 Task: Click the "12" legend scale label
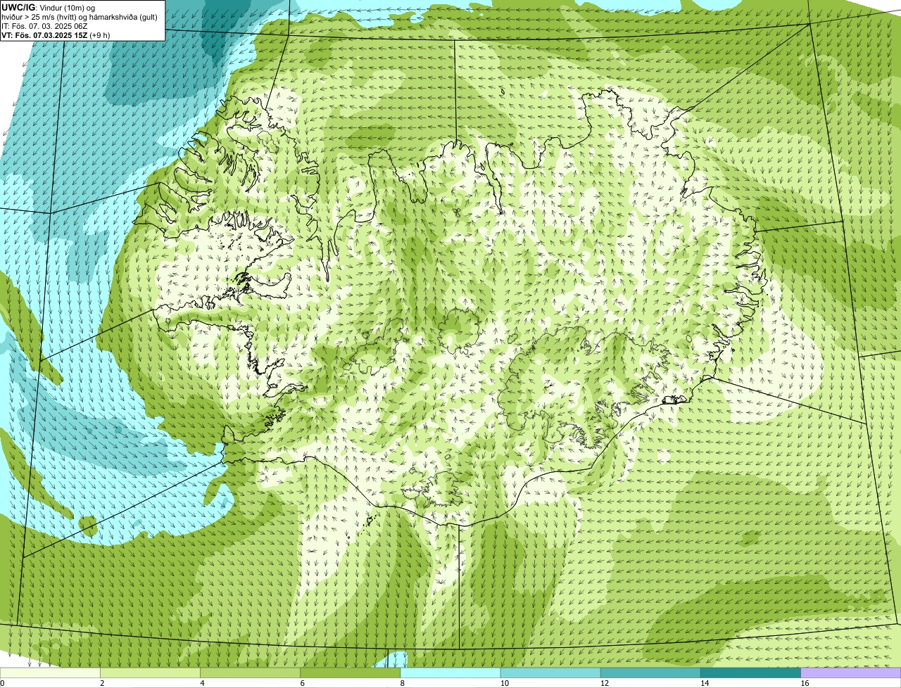click(x=605, y=683)
